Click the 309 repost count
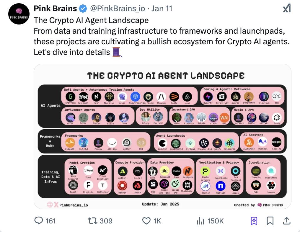Viewport: 300px width, 232px height. (105, 221)
